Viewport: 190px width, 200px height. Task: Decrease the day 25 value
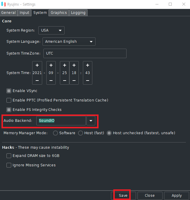click(65, 81)
